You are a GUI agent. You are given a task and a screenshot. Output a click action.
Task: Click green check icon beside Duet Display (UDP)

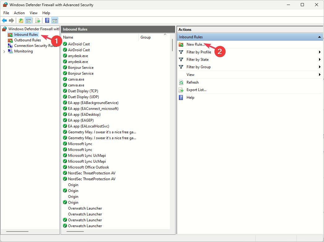tap(65, 97)
